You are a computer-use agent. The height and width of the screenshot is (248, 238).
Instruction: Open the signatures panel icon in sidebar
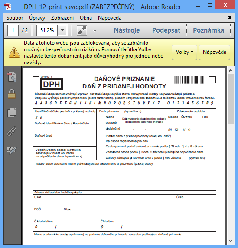(12, 150)
